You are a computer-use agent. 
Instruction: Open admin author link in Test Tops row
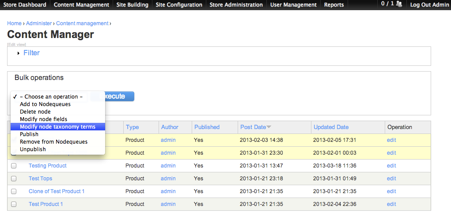(x=168, y=179)
